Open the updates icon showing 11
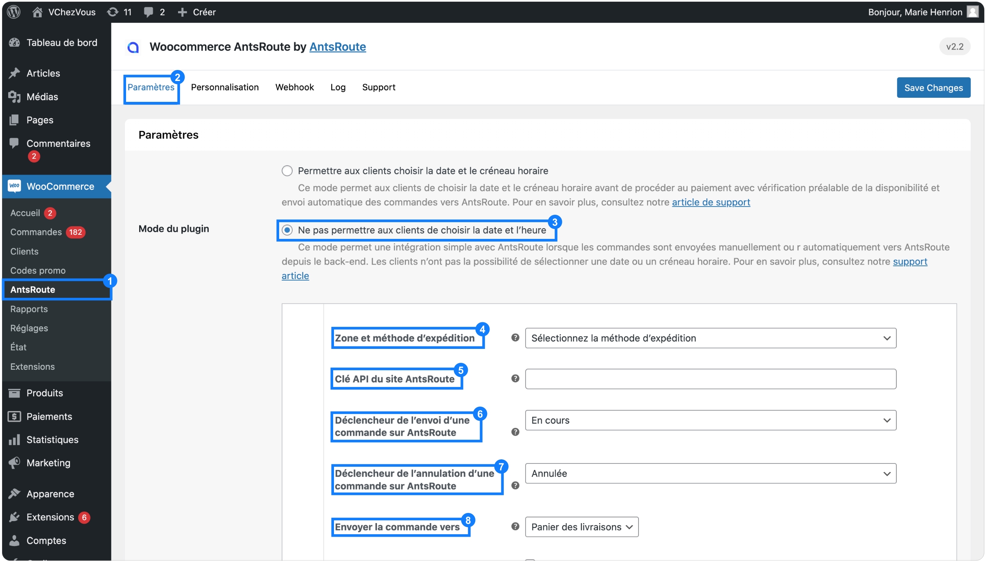 pyautogui.click(x=112, y=12)
